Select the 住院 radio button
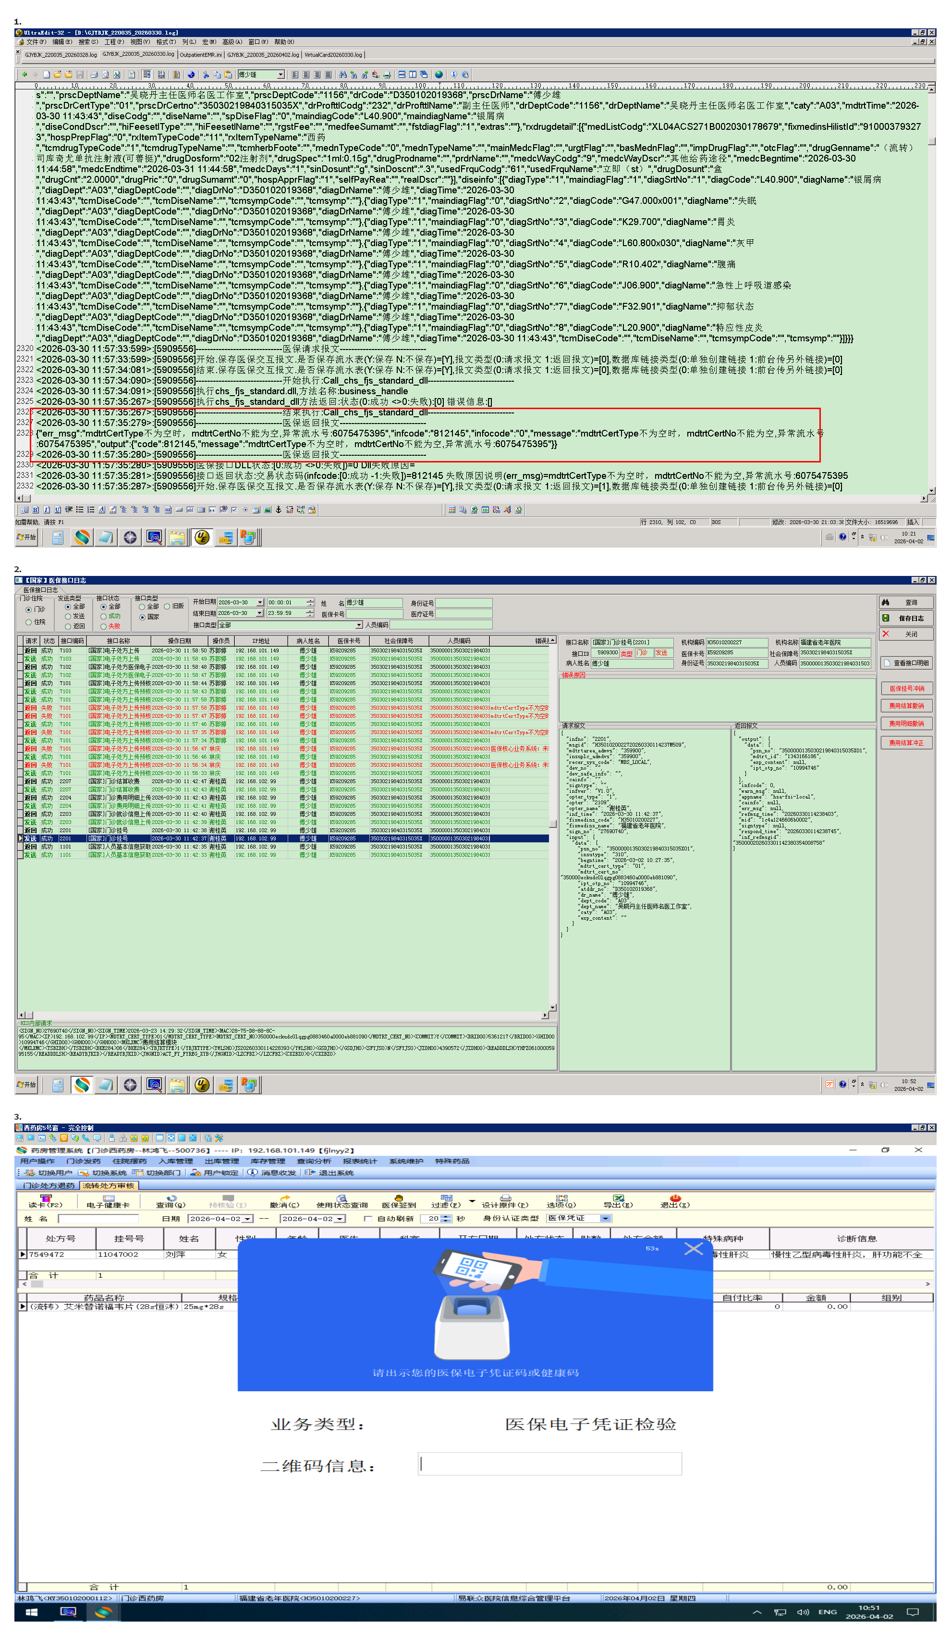The height and width of the screenshot is (1636, 951). tap(28, 622)
